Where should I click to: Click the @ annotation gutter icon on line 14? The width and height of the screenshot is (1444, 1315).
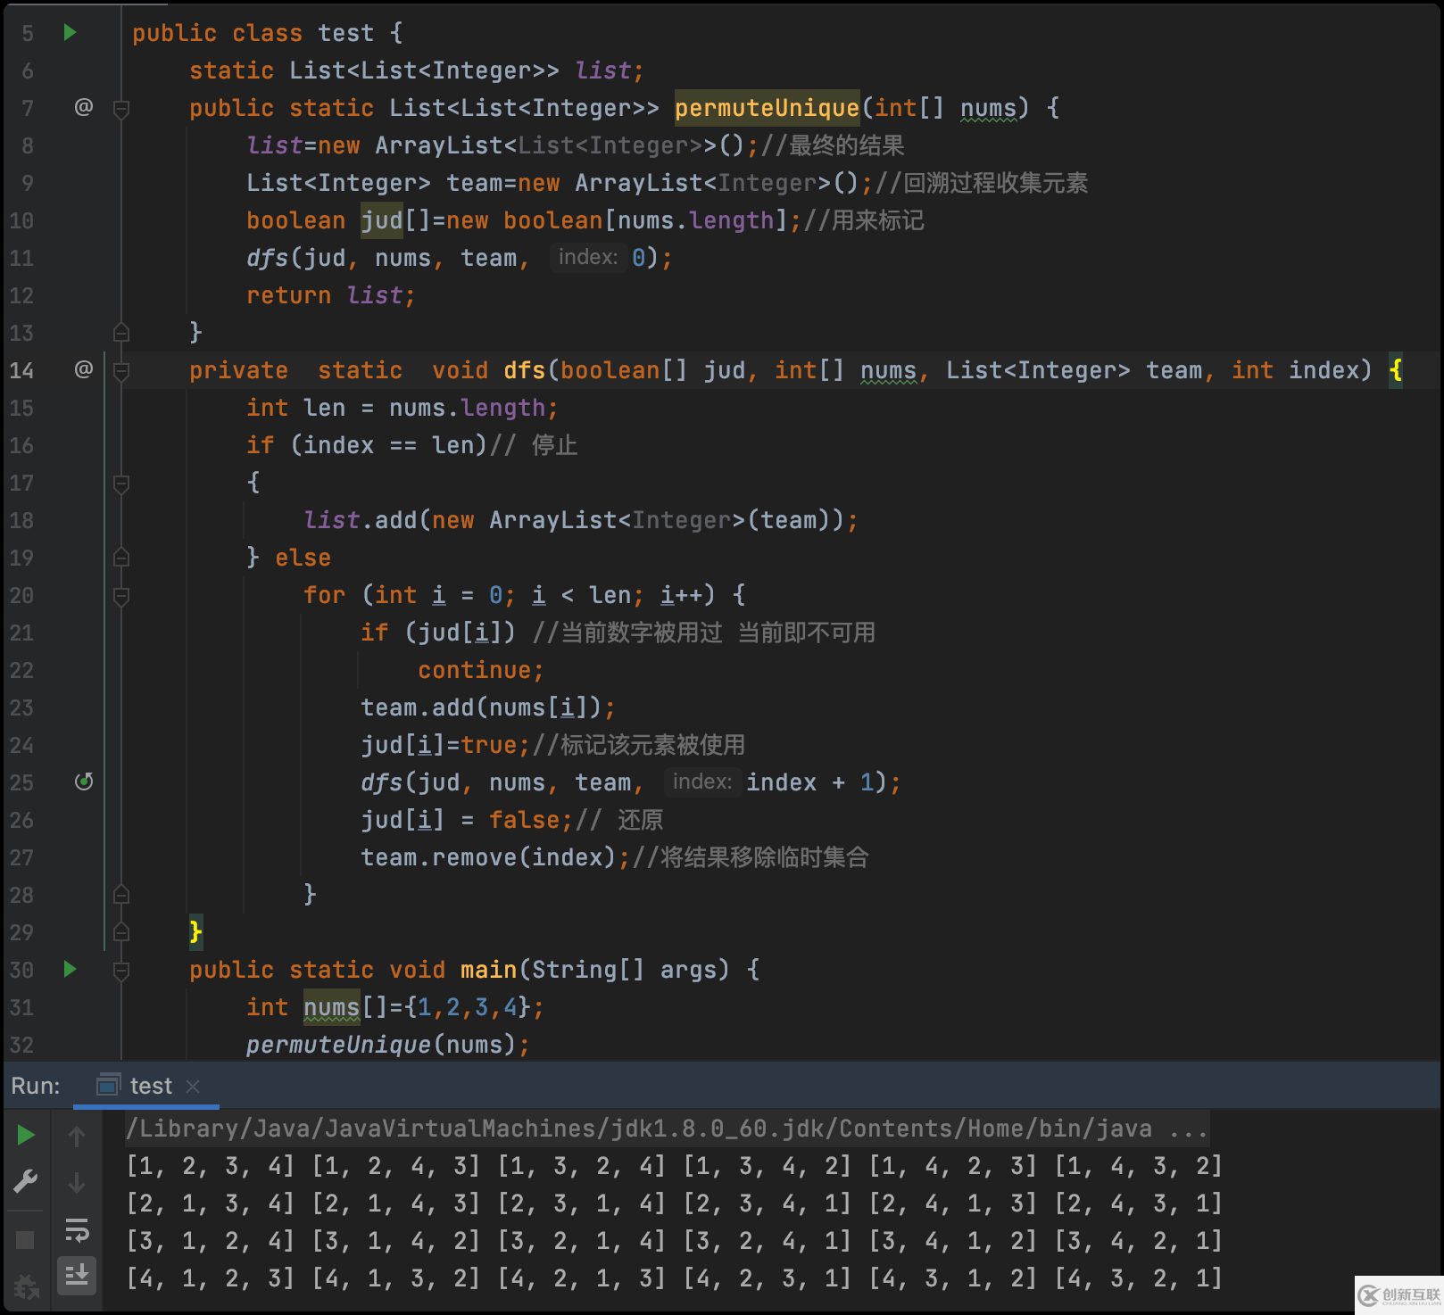point(83,368)
